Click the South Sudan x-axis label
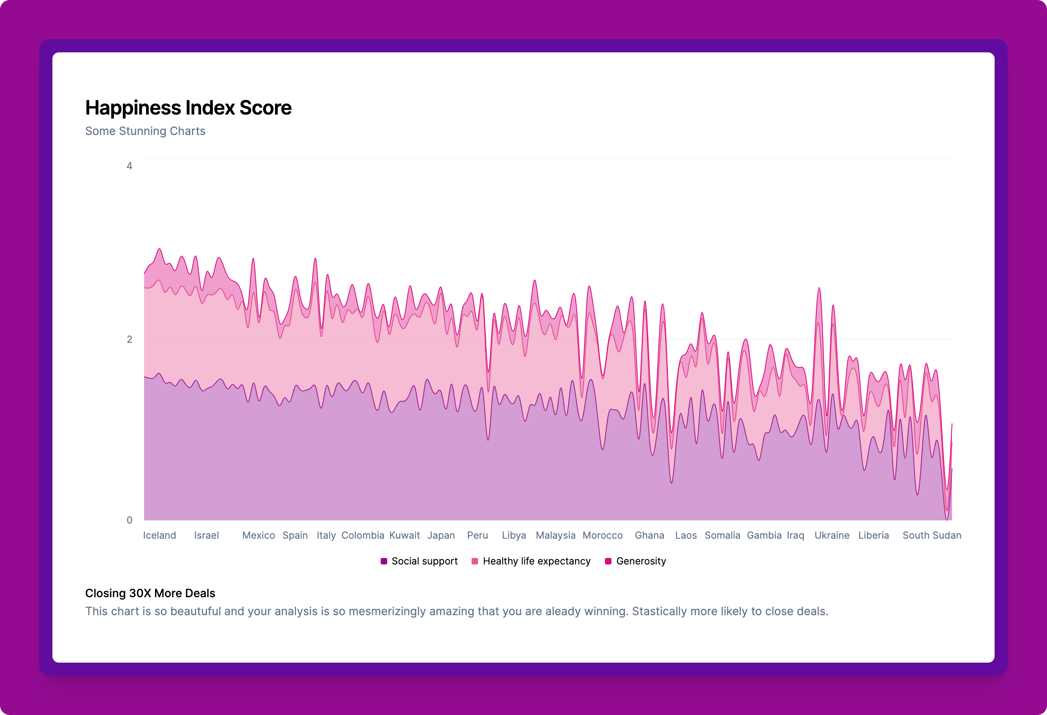Screen dimensions: 1047x715 click(x=932, y=535)
